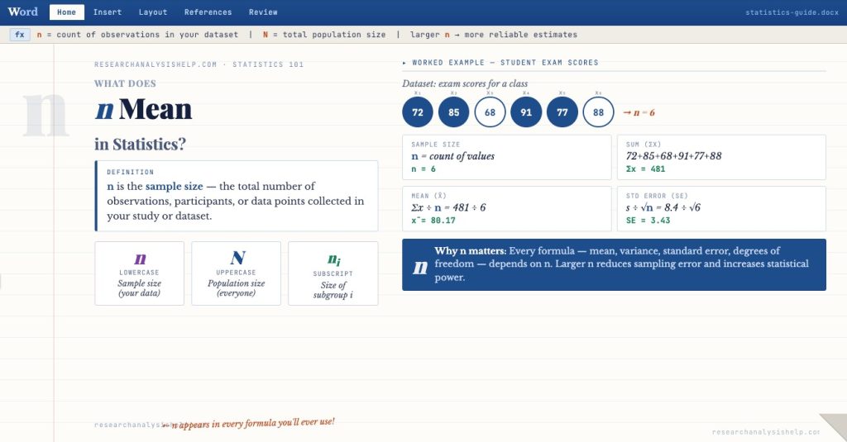
Task: Open the Layout tab
Action: [153, 12]
